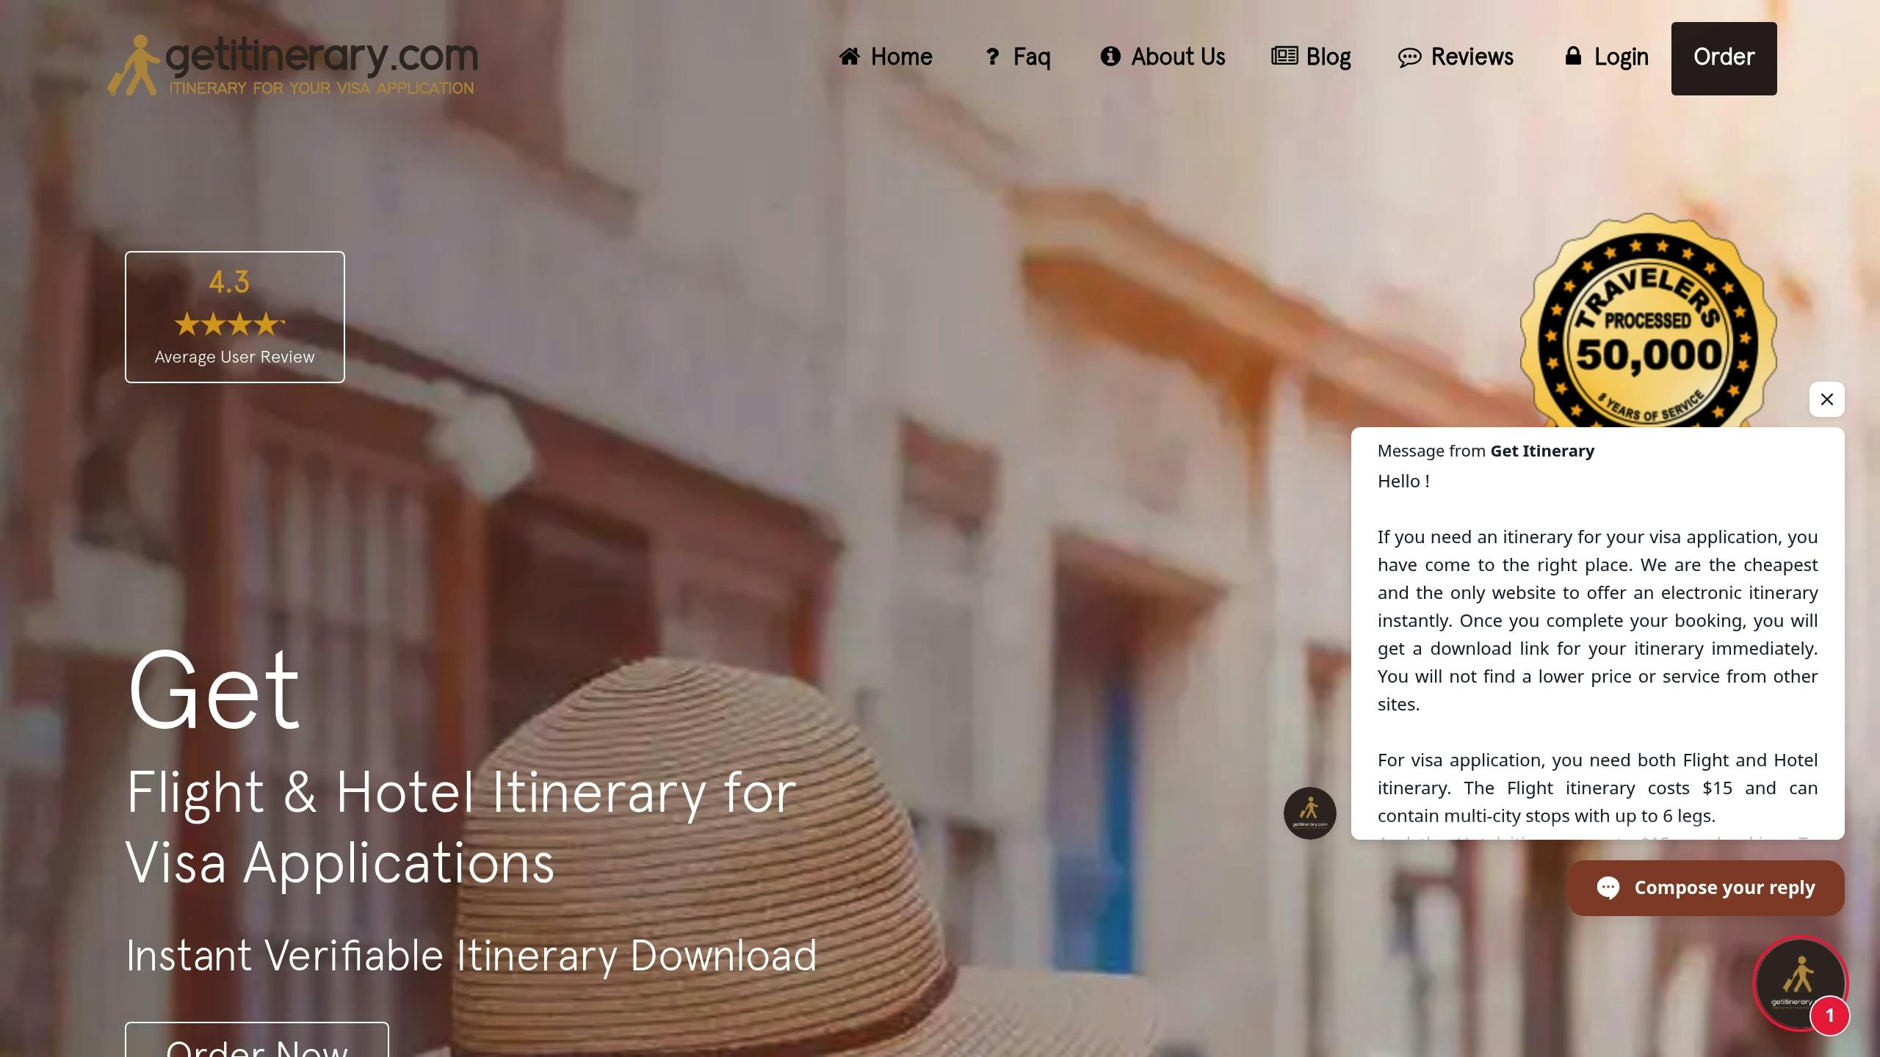The width and height of the screenshot is (1880, 1057).
Task: Click the gold star rating row
Action: click(x=229, y=324)
